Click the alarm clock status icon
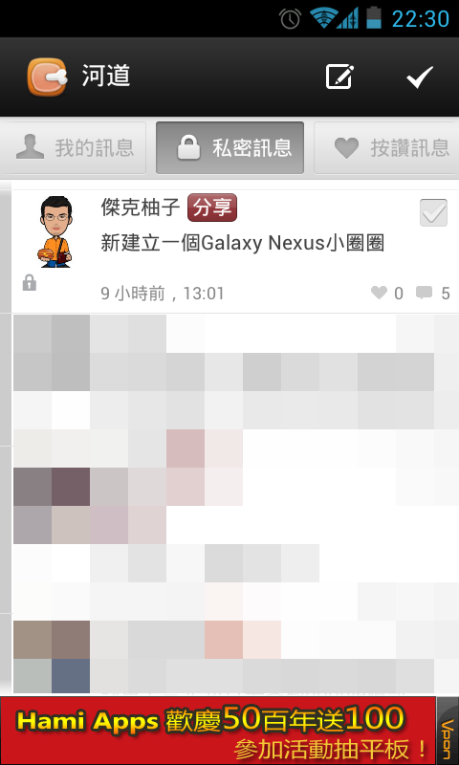459x765 pixels. pos(290,19)
